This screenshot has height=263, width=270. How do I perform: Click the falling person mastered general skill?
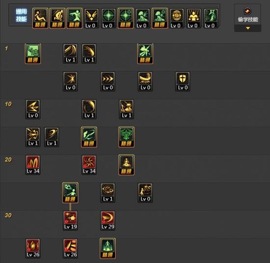click(x=40, y=19)
